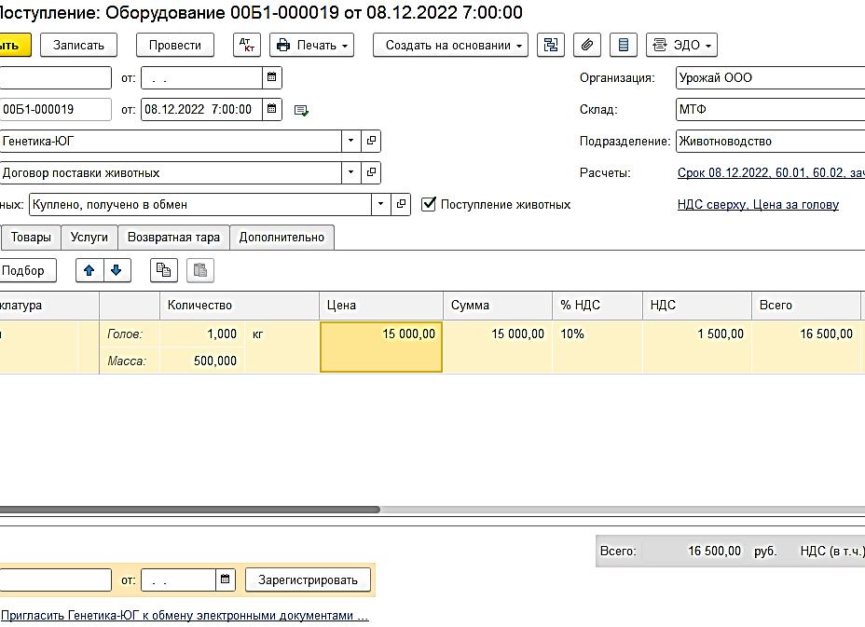Click the horizontal table scrollbar

click(x=190, y=510)
